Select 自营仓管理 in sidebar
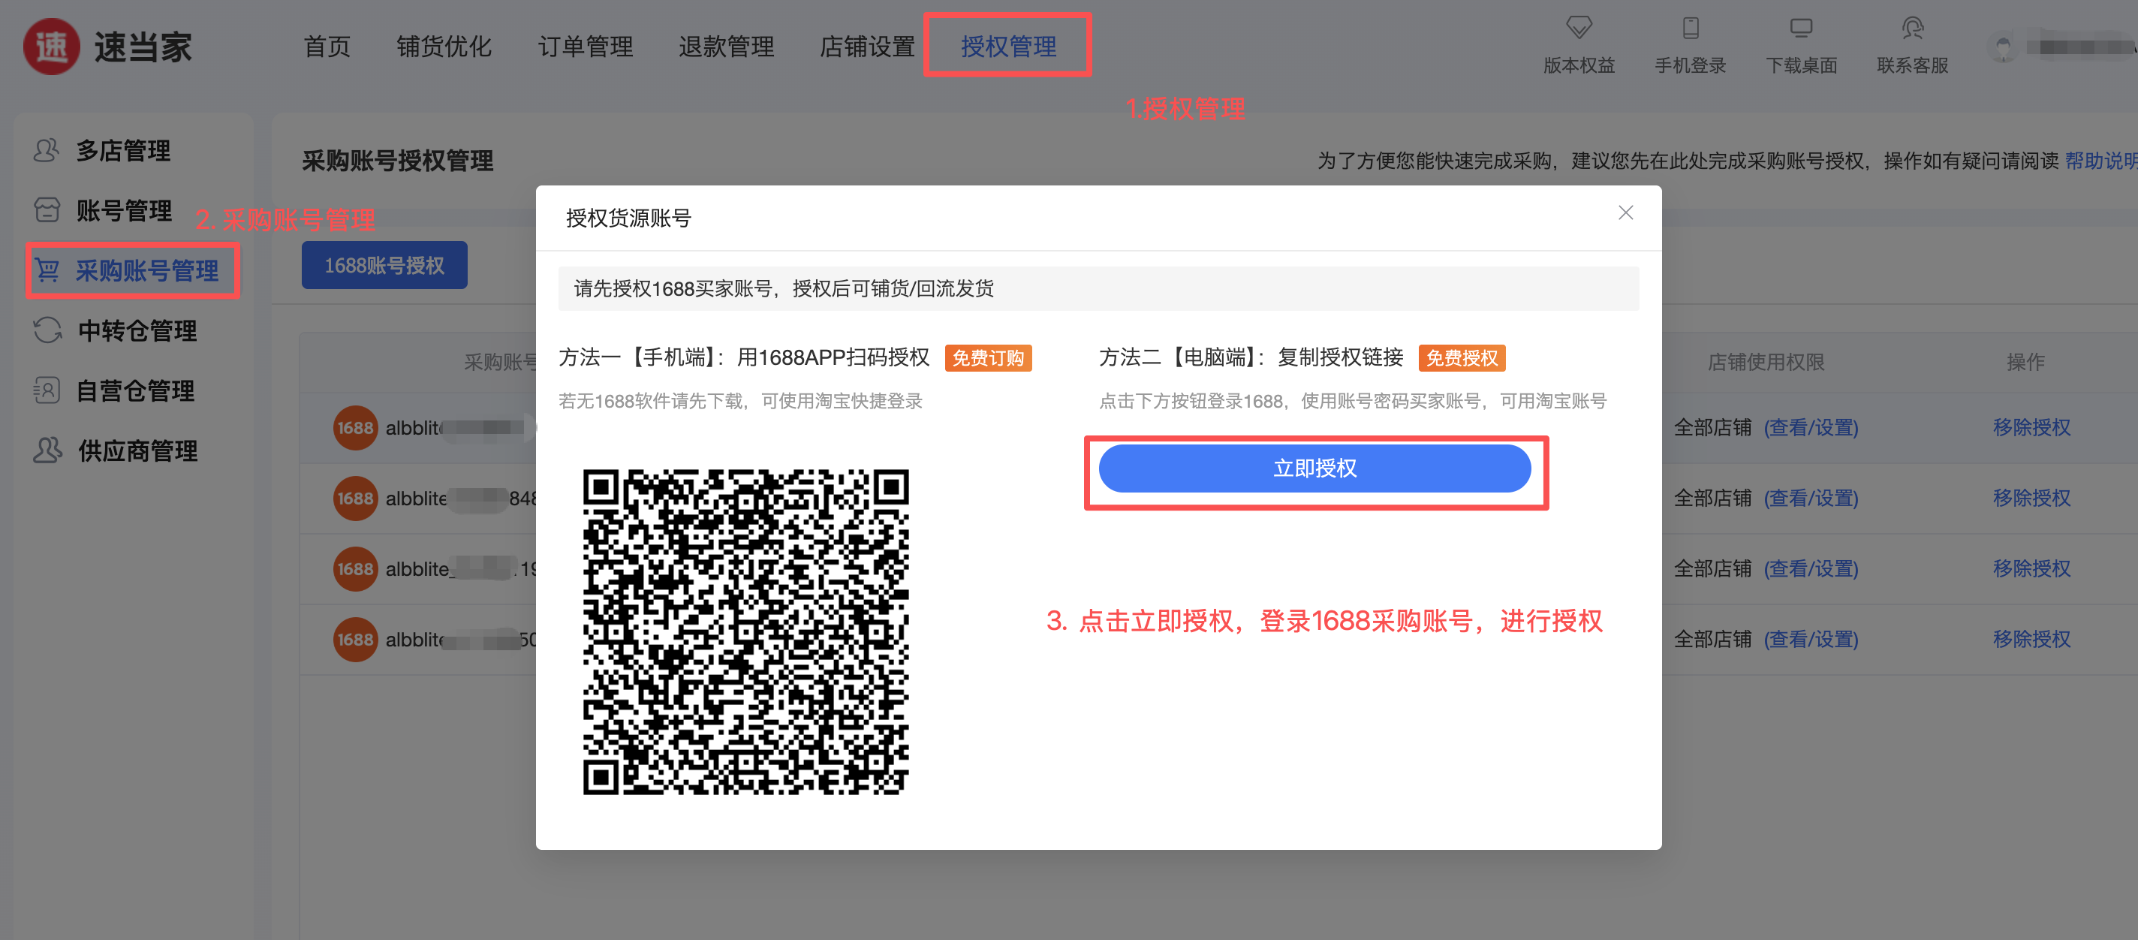This screenshot has width=2138, height=940. (x=134, y=390)
